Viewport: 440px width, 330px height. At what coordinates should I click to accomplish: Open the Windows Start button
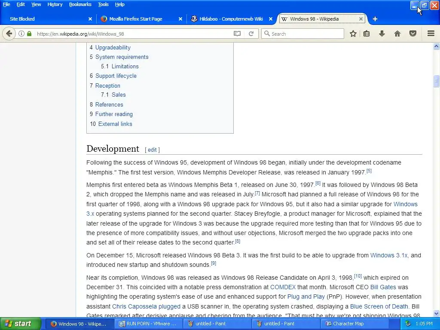[20, 324]
